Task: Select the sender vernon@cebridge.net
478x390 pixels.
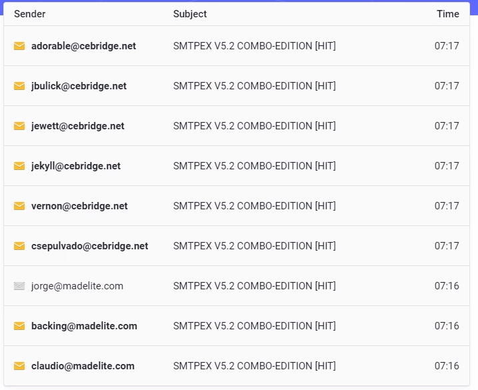Action: [79, 206]
